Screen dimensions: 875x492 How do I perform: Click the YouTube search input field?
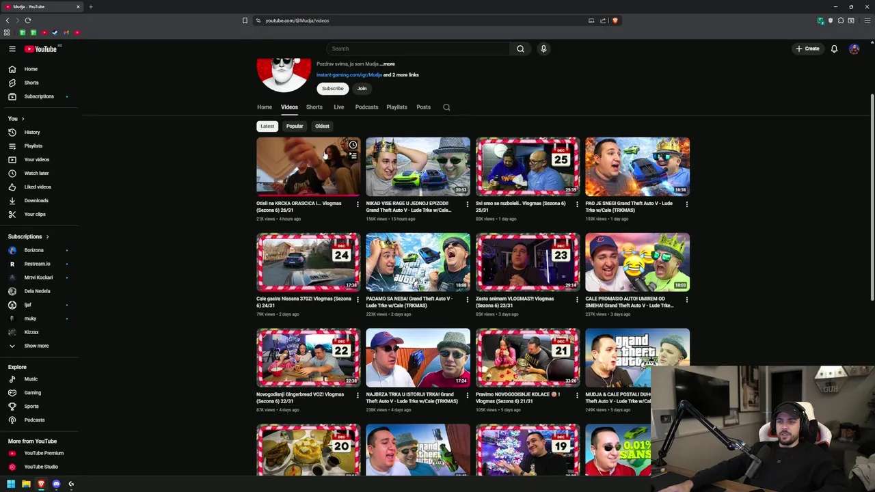click(x=418, y=49)
